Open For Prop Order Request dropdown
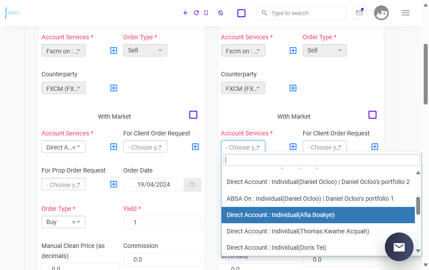429x270 pixels. [x=64, y=184]
